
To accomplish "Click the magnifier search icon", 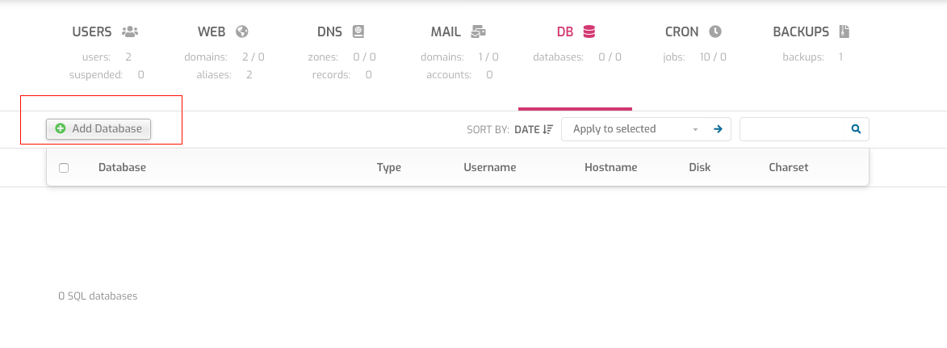I will [x=856, y=128].
